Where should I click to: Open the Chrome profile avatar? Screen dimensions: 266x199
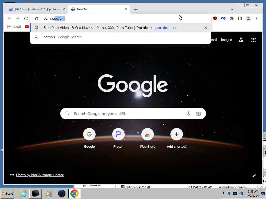click(x=248, y=18)
